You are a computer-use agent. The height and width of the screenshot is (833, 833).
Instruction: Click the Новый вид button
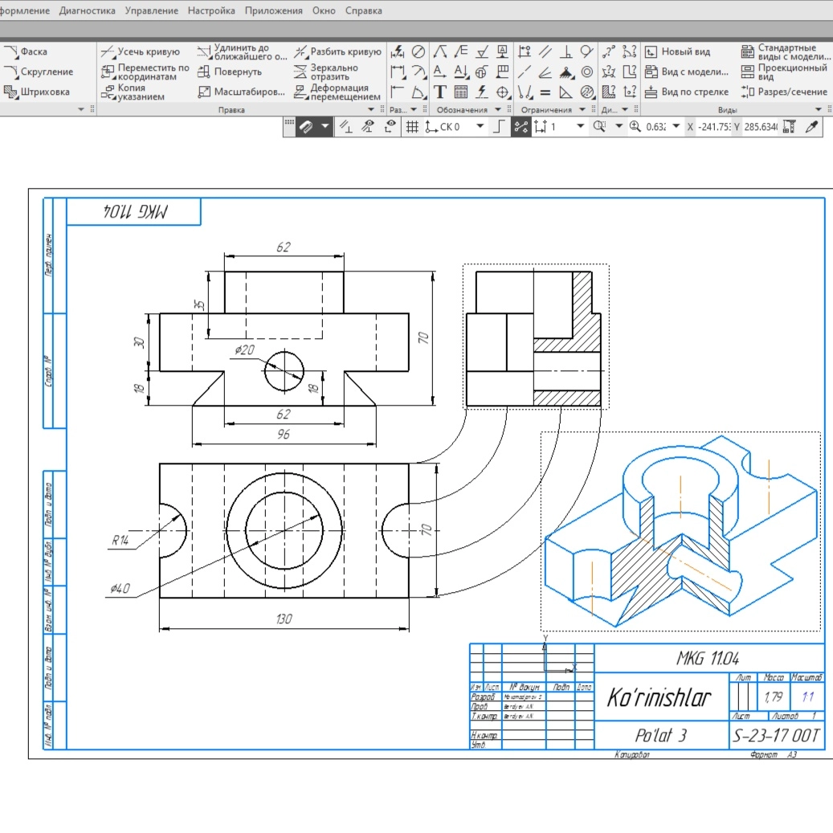coord(677,52)
